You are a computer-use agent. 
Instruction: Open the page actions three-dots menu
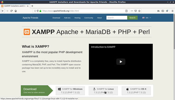tap(132, 11)
